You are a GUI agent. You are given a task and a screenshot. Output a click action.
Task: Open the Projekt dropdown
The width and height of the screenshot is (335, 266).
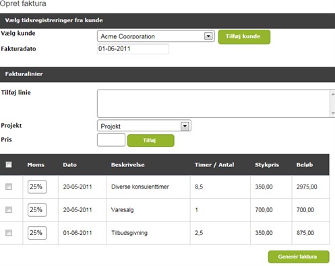click(144, 126)
